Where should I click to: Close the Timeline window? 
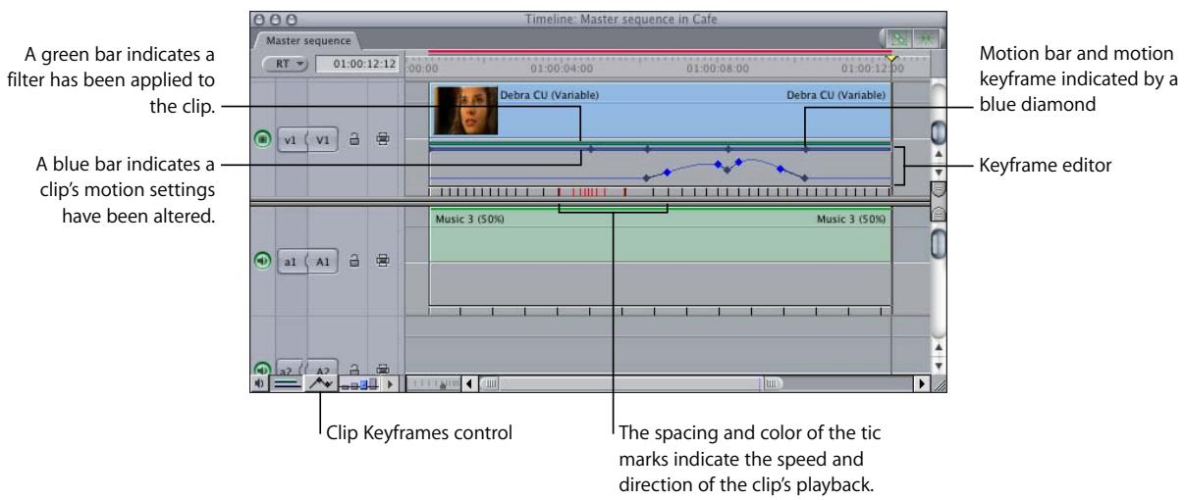260,19
